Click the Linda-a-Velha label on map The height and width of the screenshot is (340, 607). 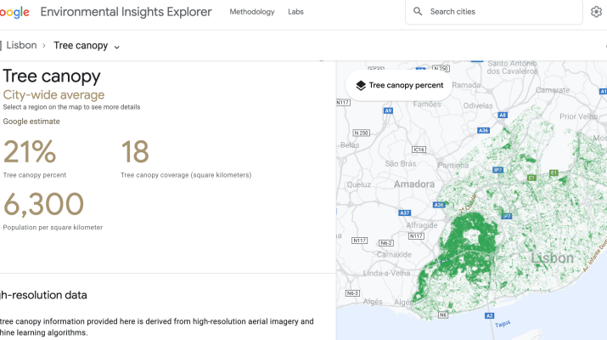pos(386,273)
